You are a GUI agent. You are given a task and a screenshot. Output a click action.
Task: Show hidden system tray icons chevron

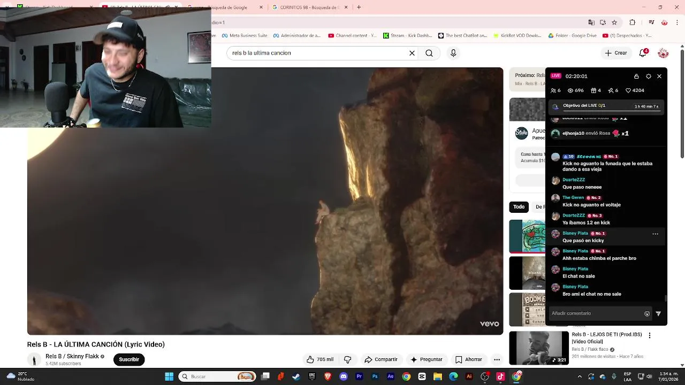(580, 376)
